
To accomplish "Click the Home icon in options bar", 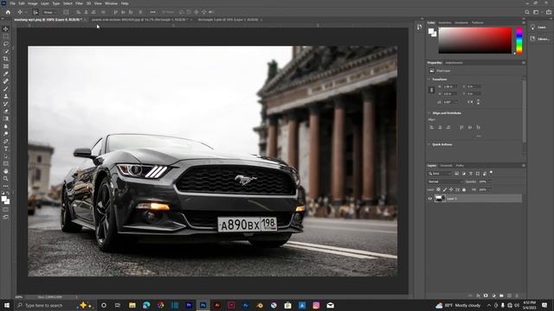I will pyautogui.click(x=8, y=12).
